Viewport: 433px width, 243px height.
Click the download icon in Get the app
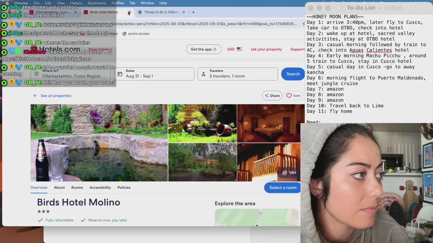(214, 49)
